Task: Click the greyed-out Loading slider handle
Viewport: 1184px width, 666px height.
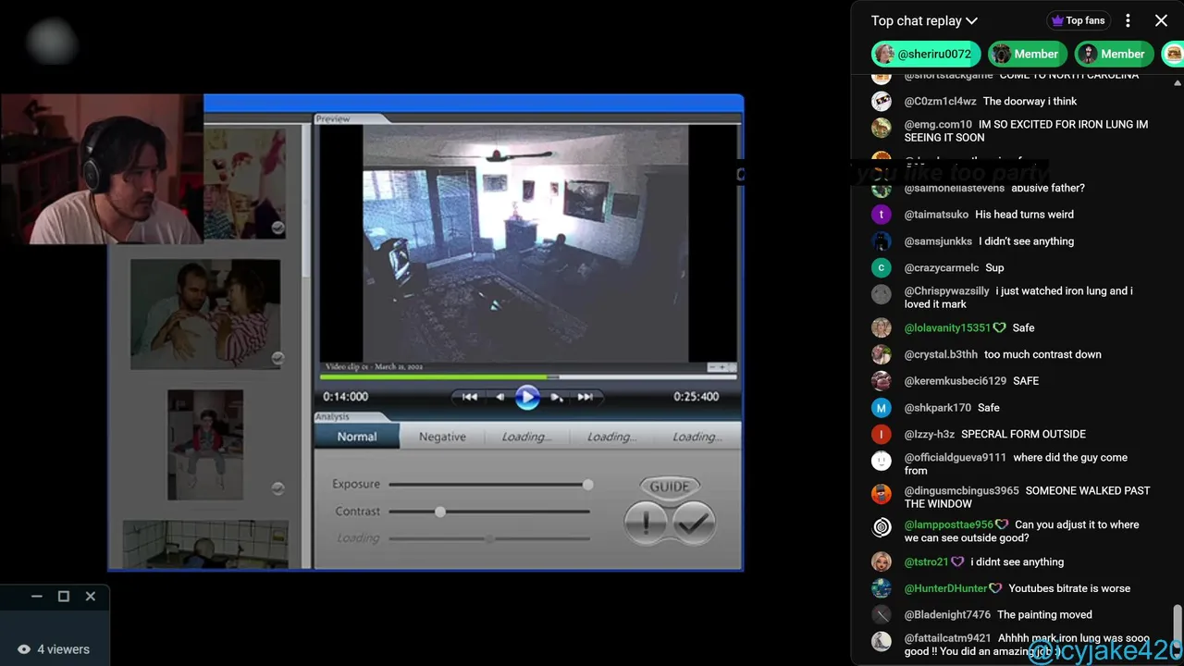Action: [x=489, y=538]
